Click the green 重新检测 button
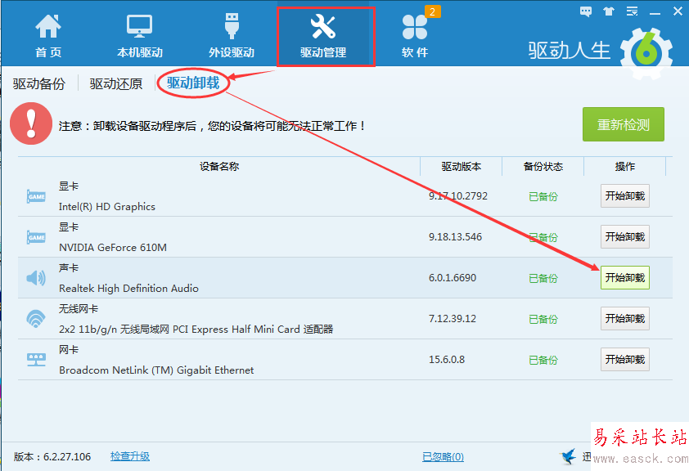Screen dimensions: 689x471 point(623,124)
